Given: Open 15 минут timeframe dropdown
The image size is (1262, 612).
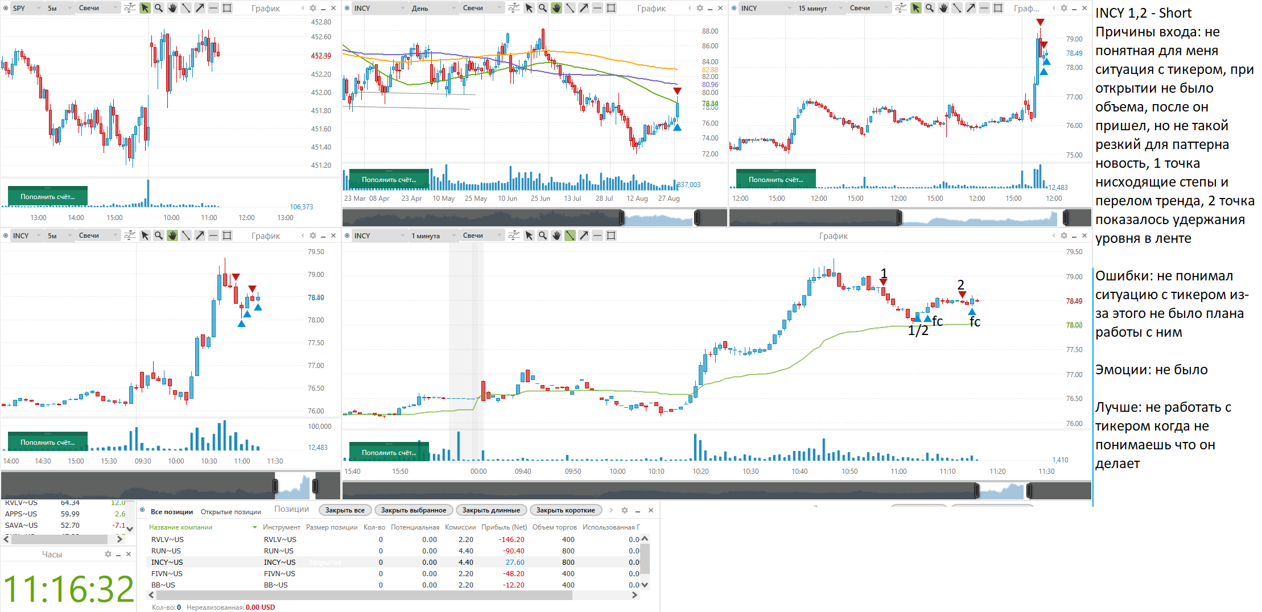Looking at the screenshot, I should [x=820, y=8].
